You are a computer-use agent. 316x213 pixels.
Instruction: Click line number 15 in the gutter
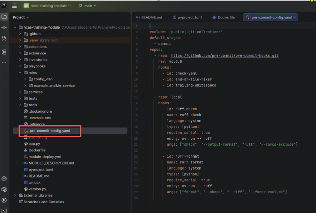(136, 109)
